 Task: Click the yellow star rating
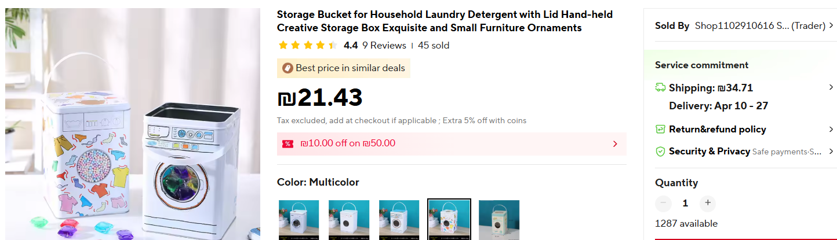click(x=308, y=45)
